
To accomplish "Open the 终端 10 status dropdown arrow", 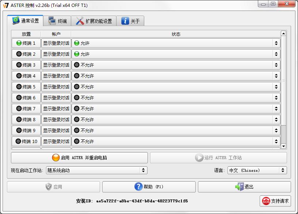I will (x=276, y=141).
